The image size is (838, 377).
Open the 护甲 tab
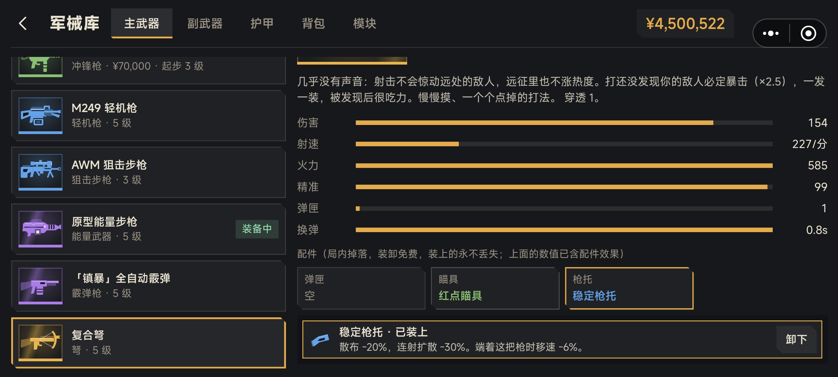pos(262,23)
